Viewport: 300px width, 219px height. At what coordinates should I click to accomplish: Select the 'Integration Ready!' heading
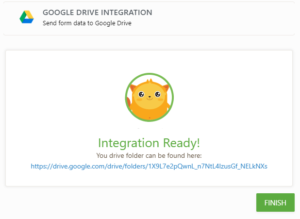[149, 143]
